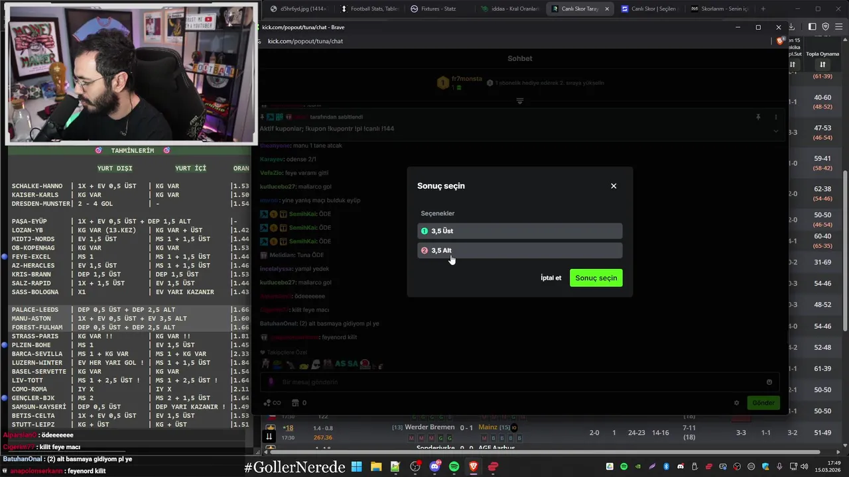The height and width of the screenshot is (477, 849).
Task: Maximize the kick.com popout window
Action: tap(758, 27)
